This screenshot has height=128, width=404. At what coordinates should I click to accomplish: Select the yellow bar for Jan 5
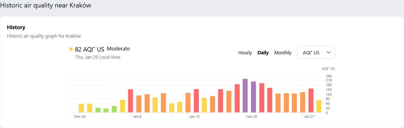tap(122, 106)
